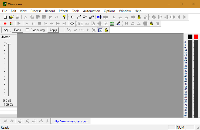Click the fast forward transport button
The image size is (200, 130).
point(58,24)
